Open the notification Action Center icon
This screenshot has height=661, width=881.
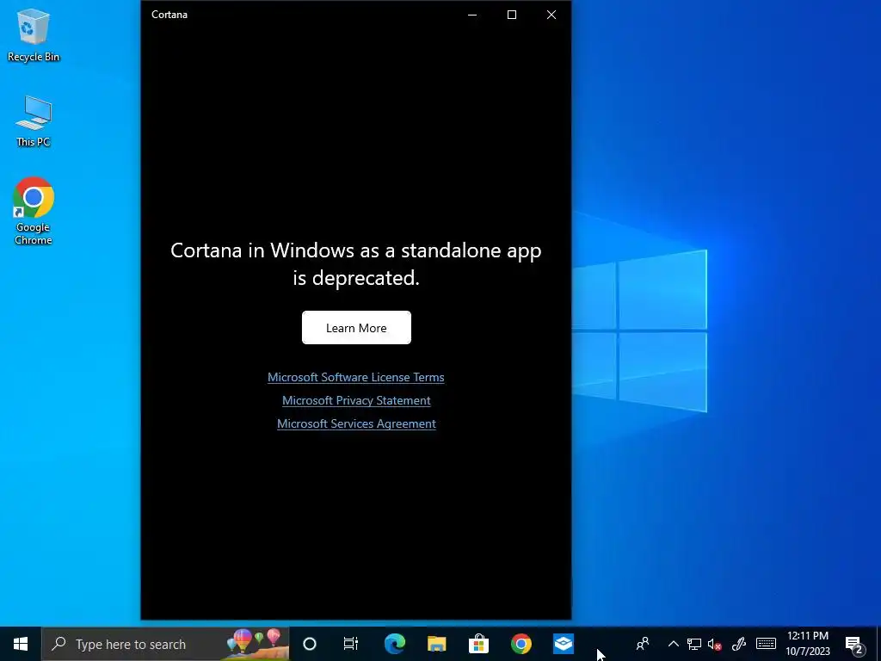(854, 645)
